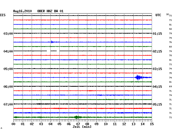Select the station title OBER HHZ BW 01
Viewport: 173px width, 131px height.
(x=50, y=11)
